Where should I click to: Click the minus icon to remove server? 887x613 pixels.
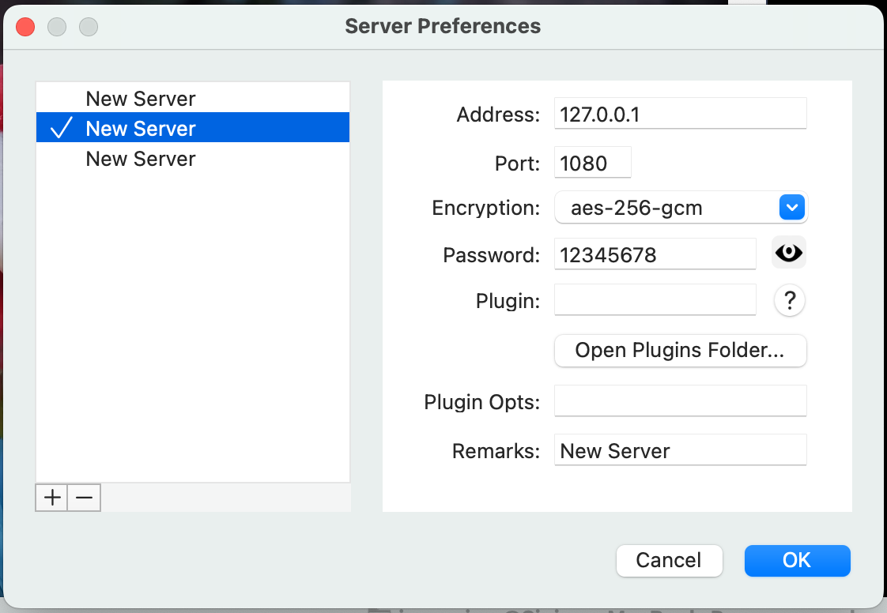click(x=84, y=498)
